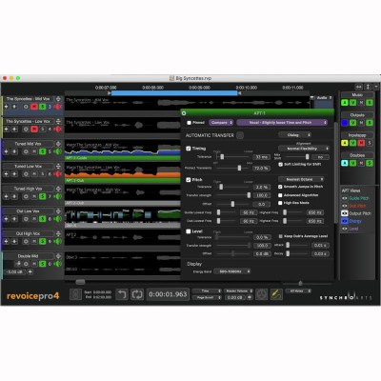Toggle Energy visibility eye in APT Views

[x=345, y=221]
